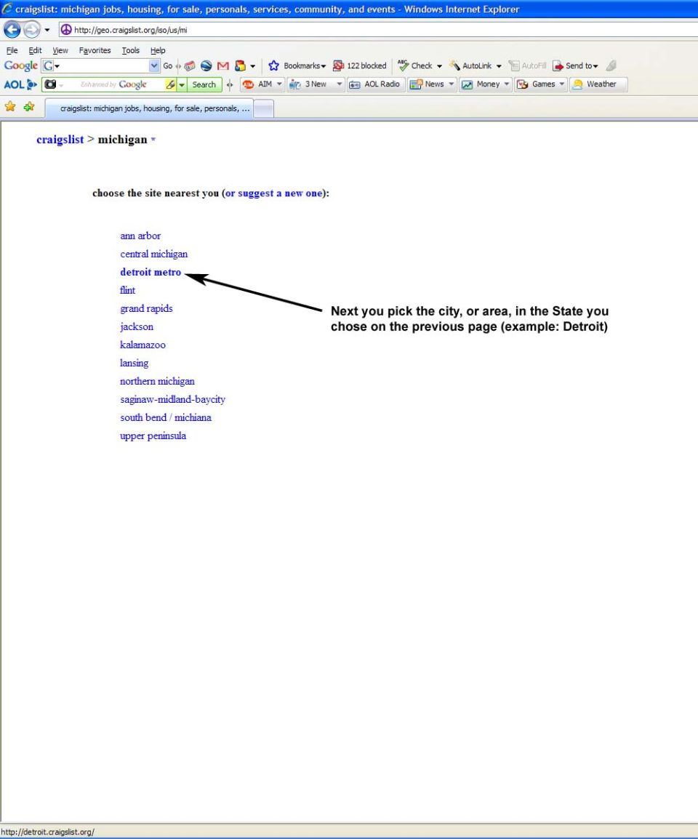Open a new blank tab

click(x=263, y=109)
